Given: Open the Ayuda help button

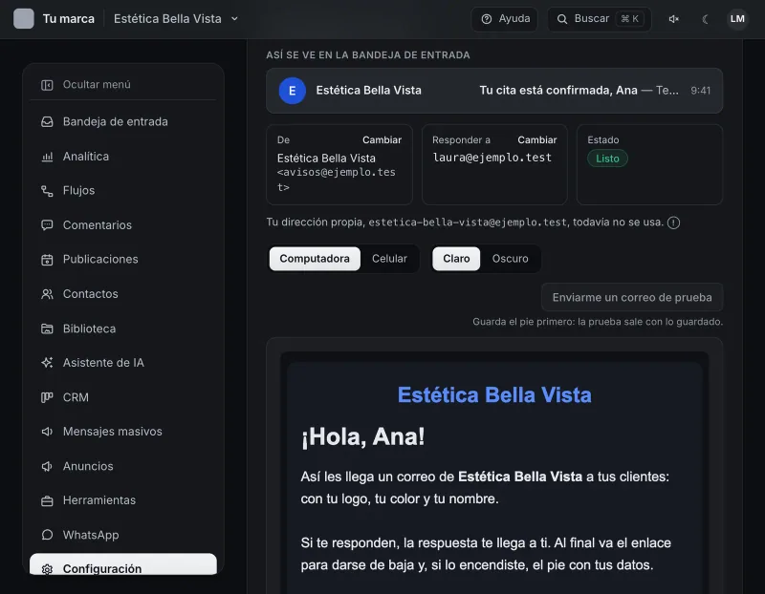Looking at the screenshot, I should pyautogui.click(x=505, y=19).
